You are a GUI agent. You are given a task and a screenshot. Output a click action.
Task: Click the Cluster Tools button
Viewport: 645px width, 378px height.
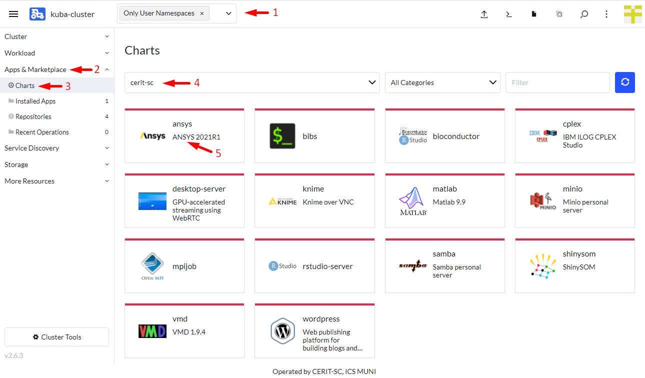(56, 337)
